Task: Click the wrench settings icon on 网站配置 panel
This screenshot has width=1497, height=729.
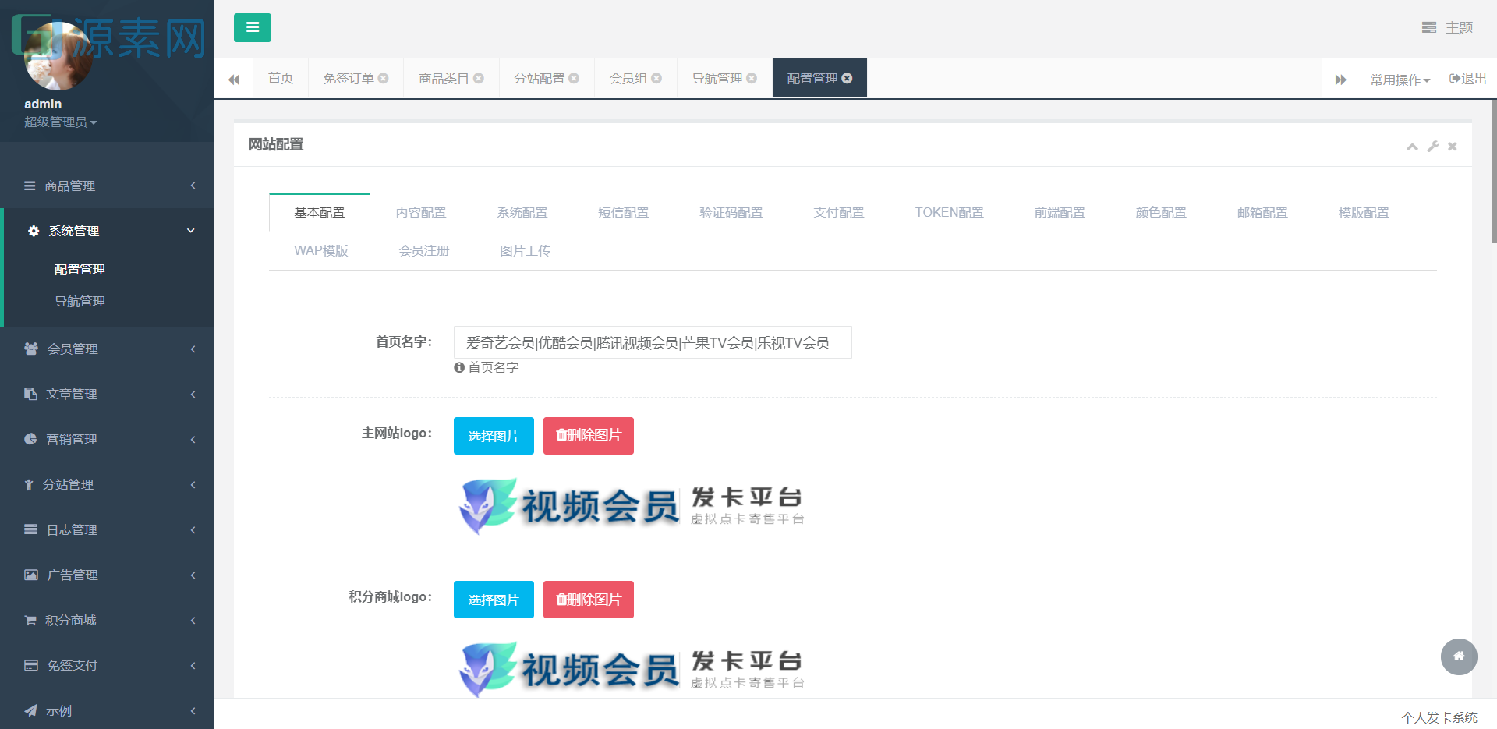Action: point(1432,146)
